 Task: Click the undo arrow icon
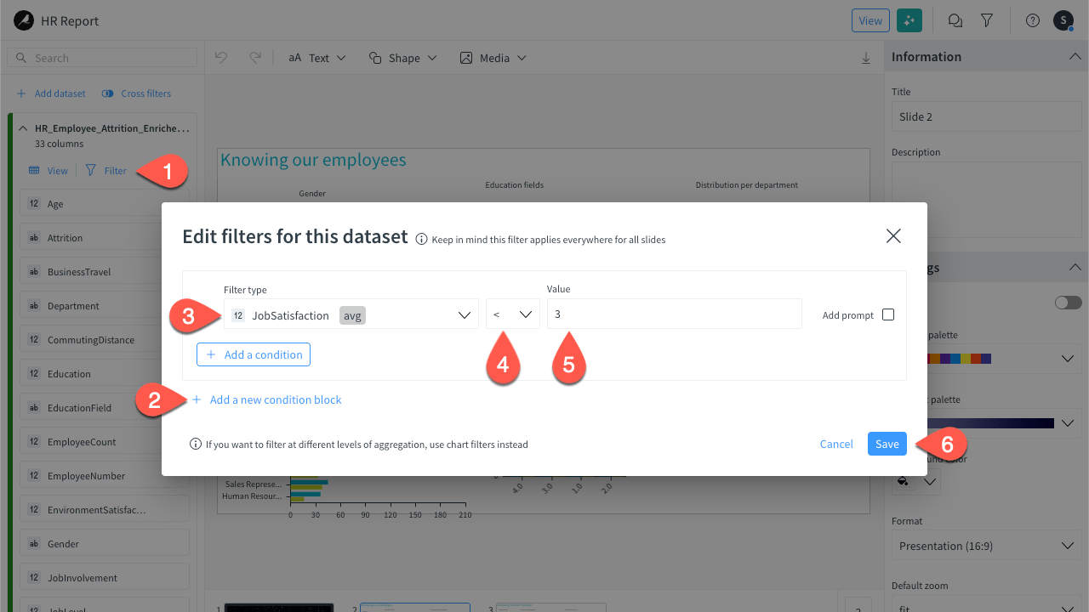[x=221, y=57]
